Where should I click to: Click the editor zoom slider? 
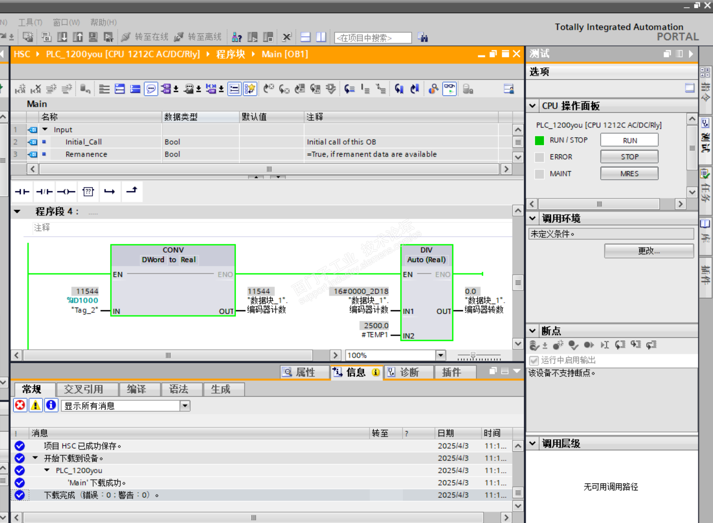[473, 355]
